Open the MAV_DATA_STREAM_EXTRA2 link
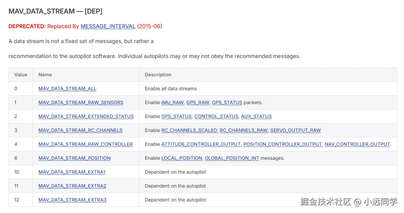Screen dimensions: 404x213 [x=72, y=186]
